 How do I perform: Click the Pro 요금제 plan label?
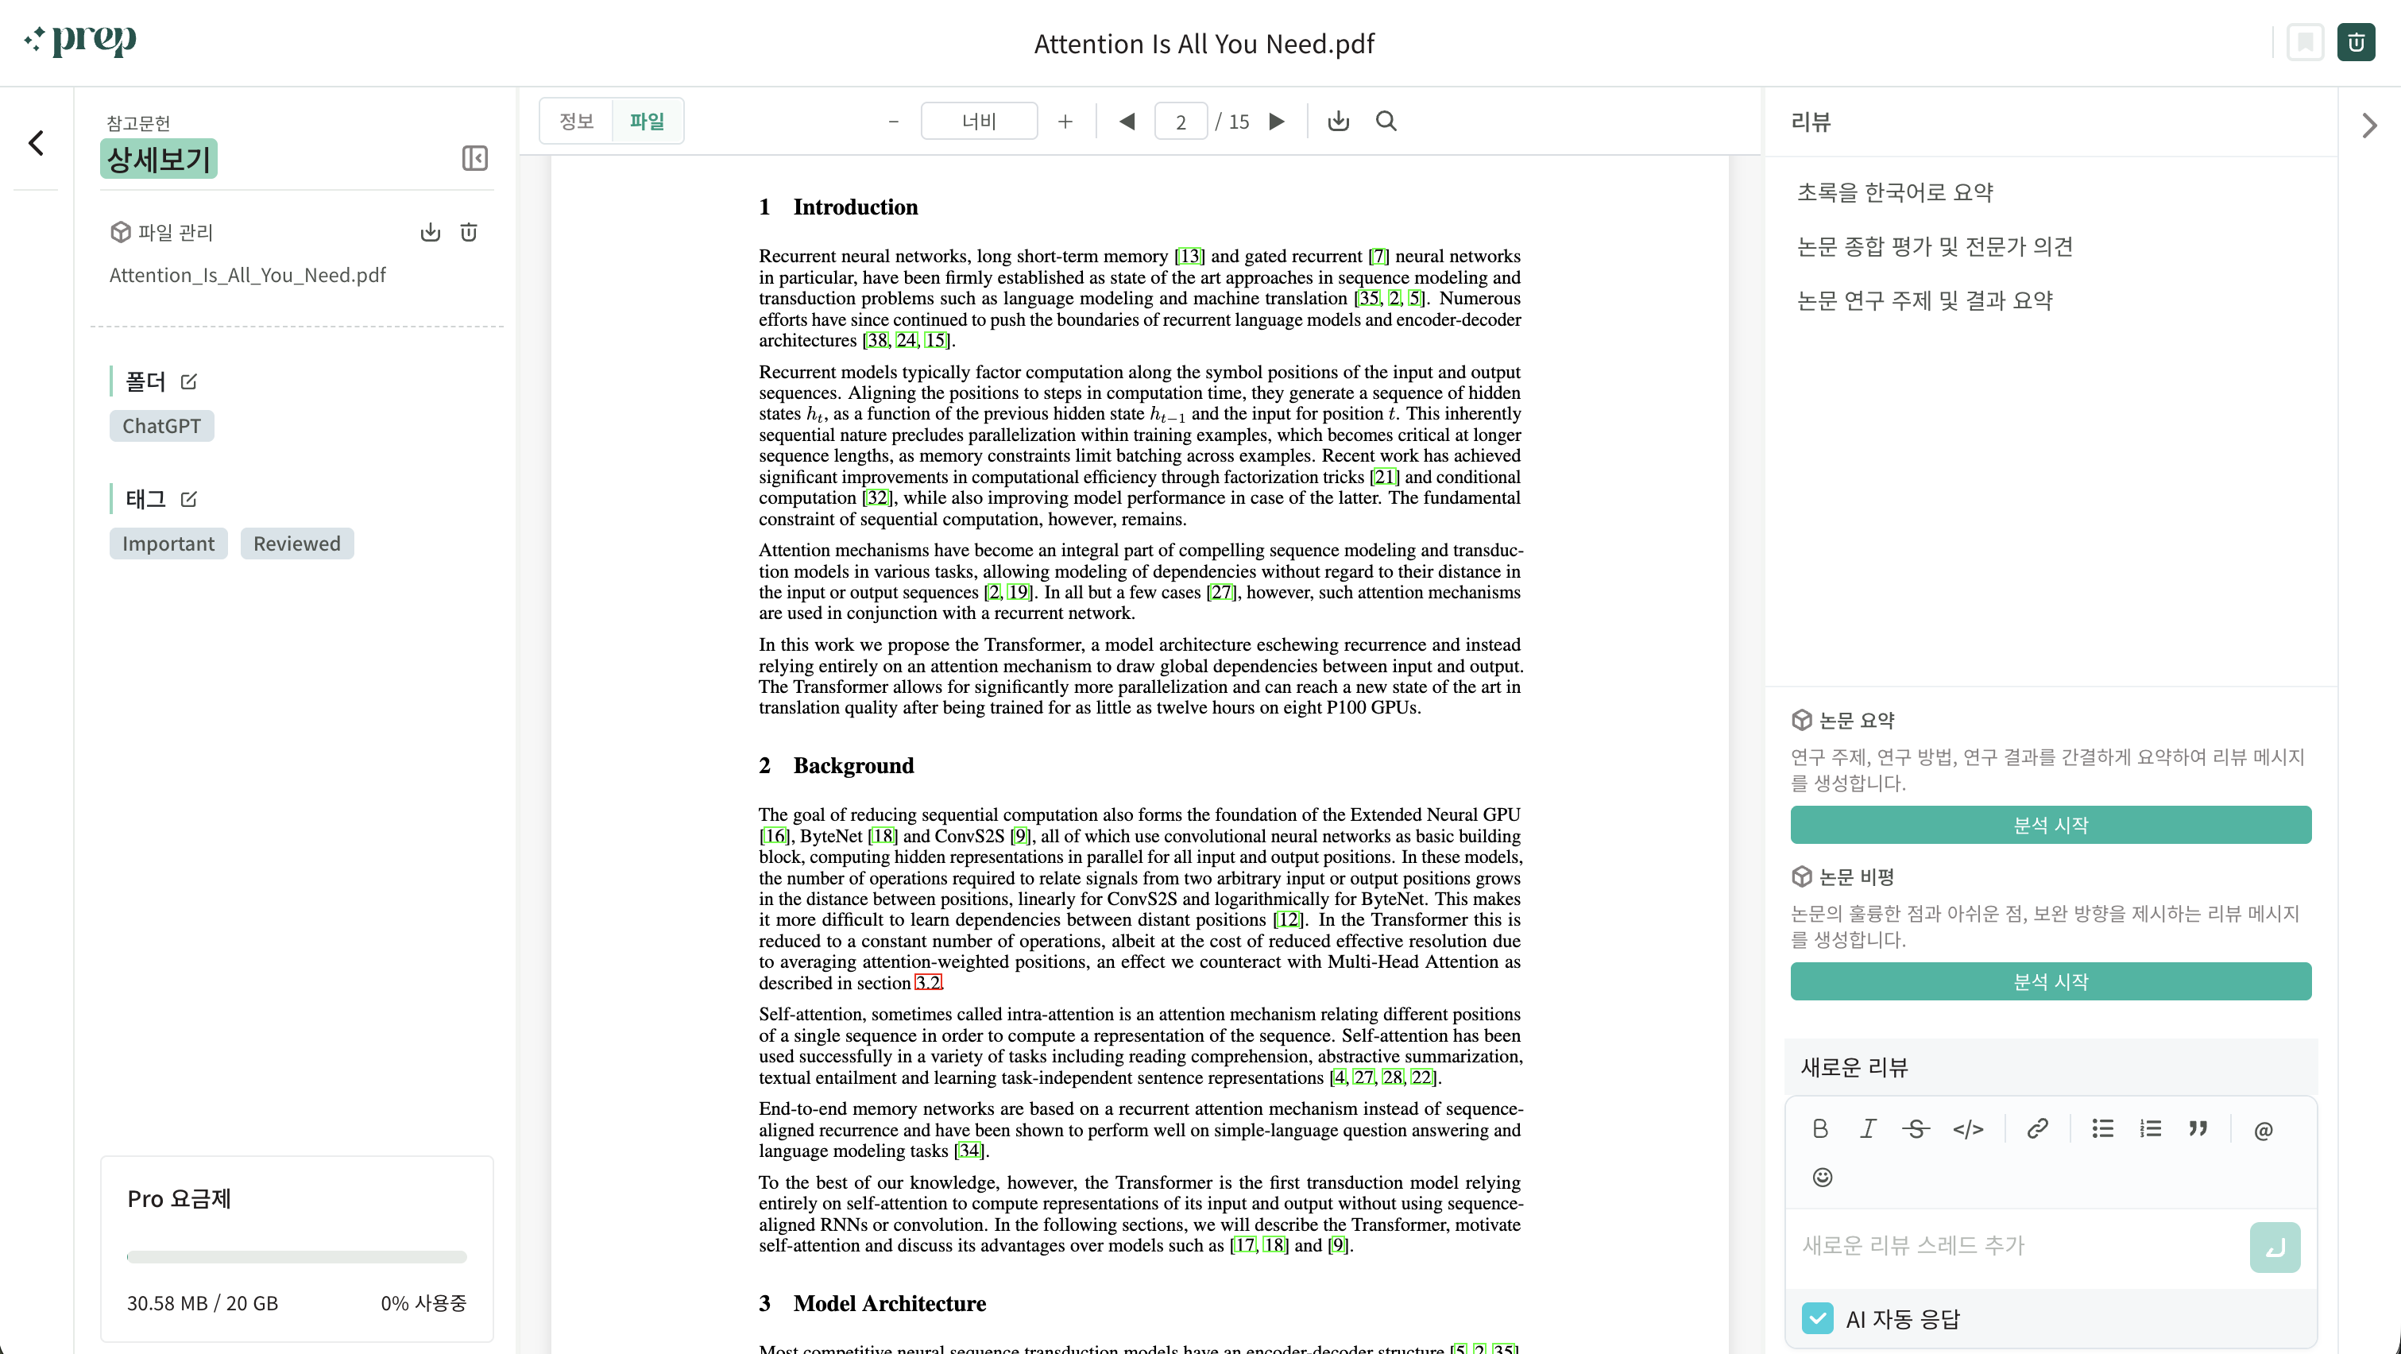(x=179, y=1198)
